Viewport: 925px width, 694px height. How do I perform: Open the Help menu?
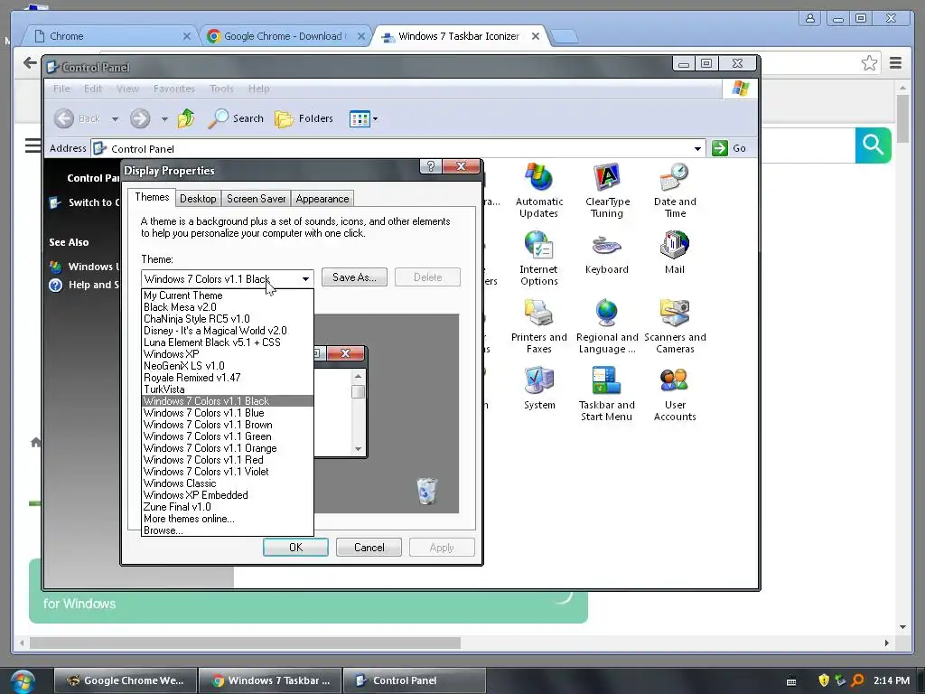click(x=258, y=89)
